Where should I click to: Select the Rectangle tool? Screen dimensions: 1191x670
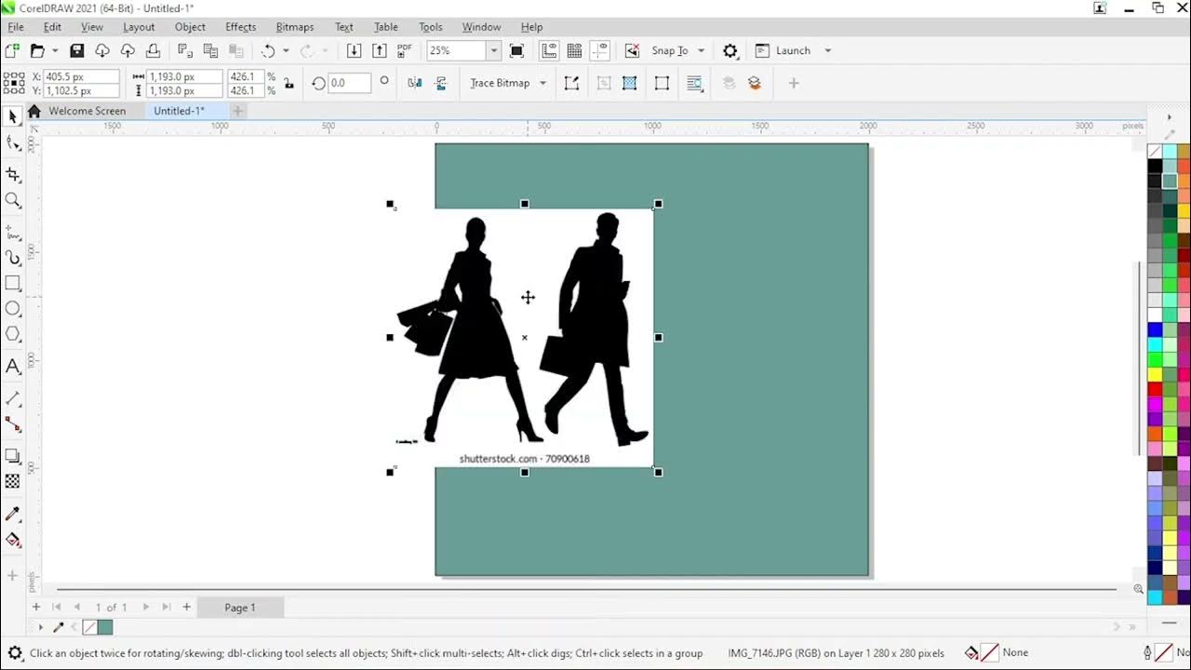point(13,283)
